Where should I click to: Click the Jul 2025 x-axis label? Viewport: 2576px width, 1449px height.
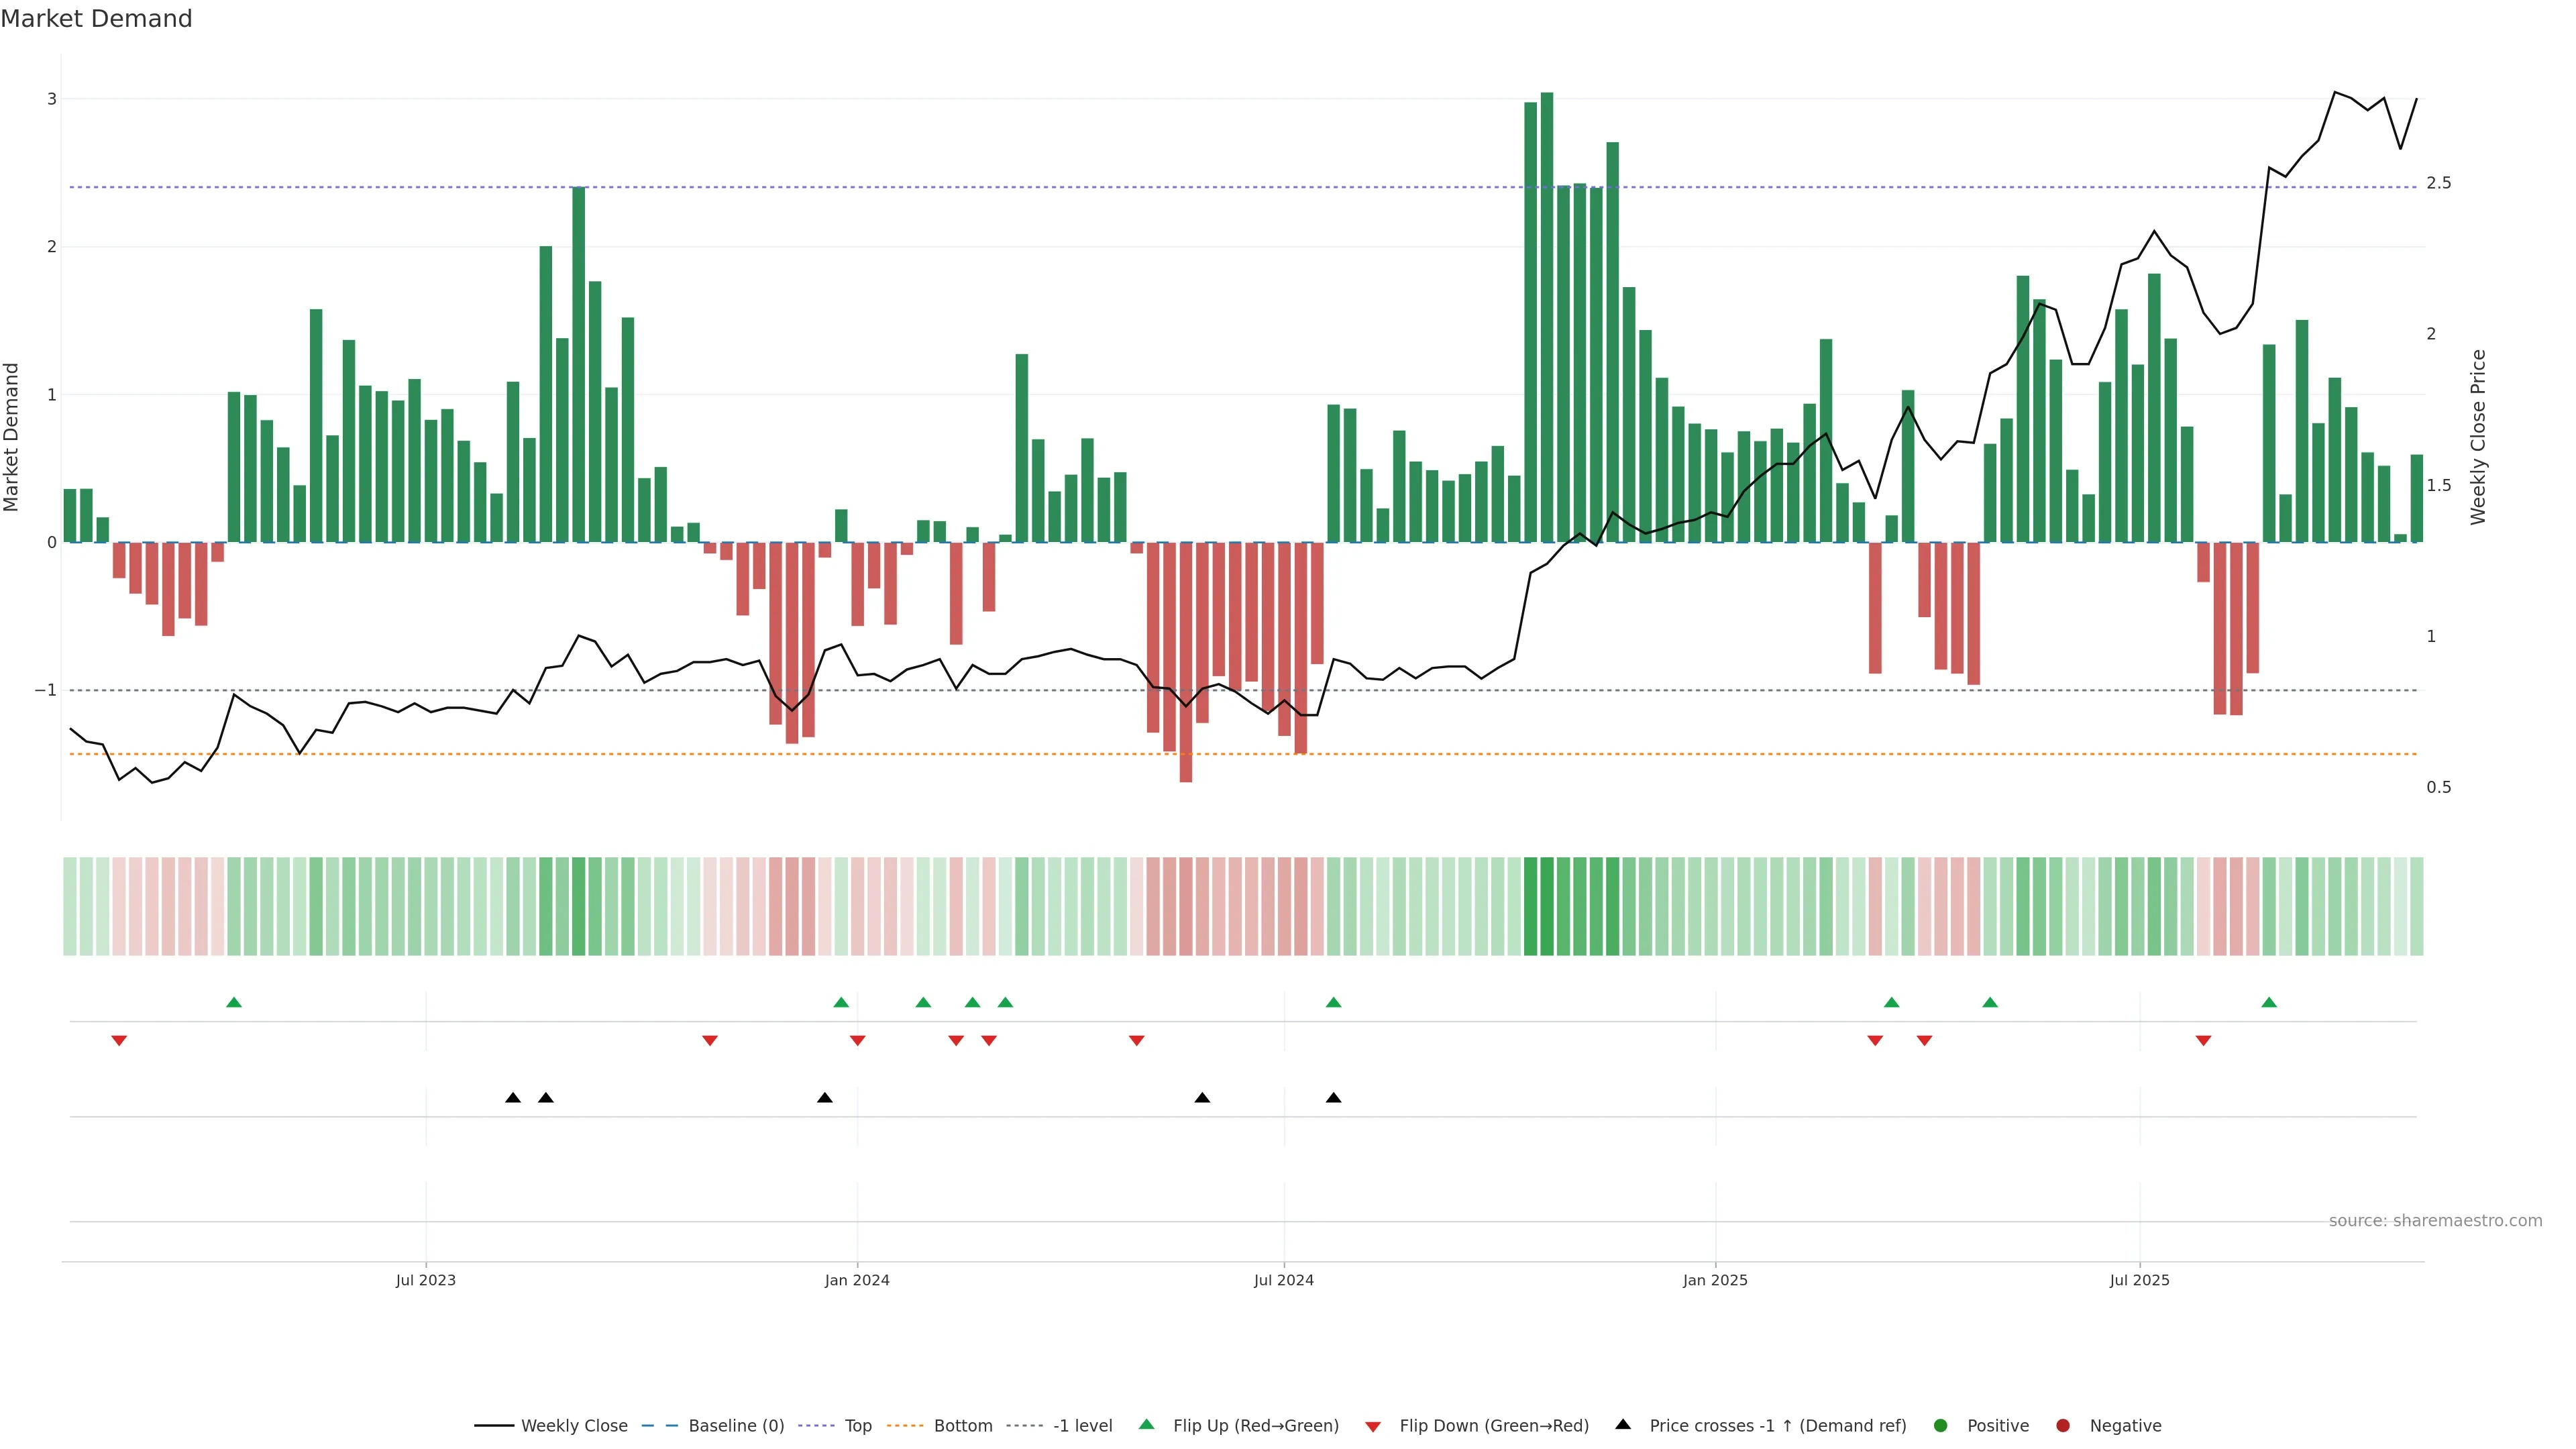2140,1280
